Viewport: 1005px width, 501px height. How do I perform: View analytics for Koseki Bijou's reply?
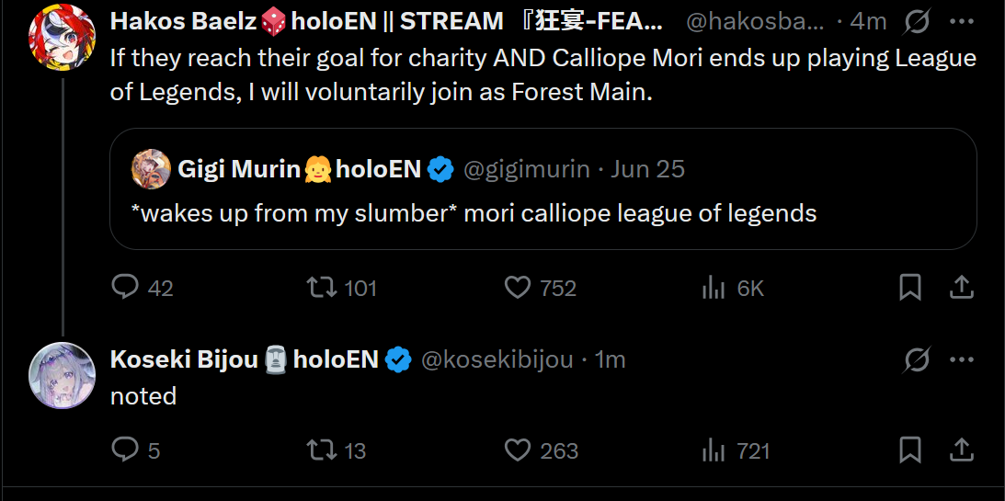714,450
